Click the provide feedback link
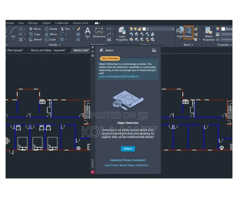 [128, 77]
